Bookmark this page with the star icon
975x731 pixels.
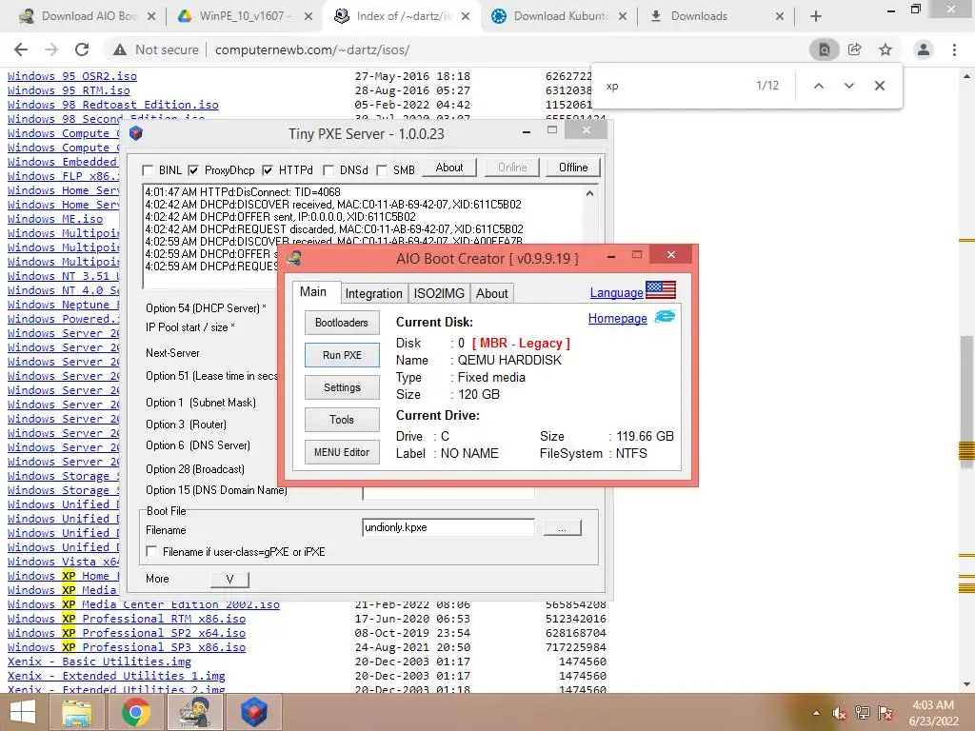coord(885,49)
